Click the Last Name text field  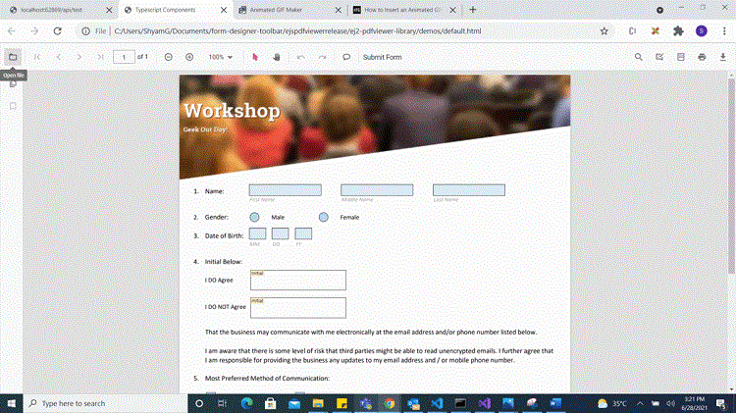469,190
